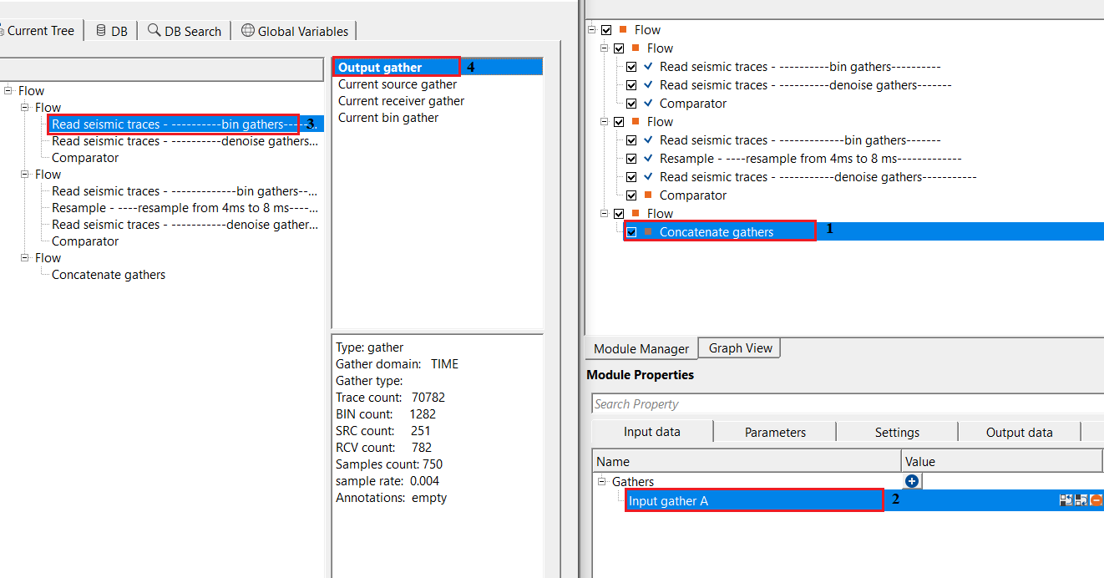
Task: Click the first swap icon on Input gather A row
Action: click(1066, 500)
